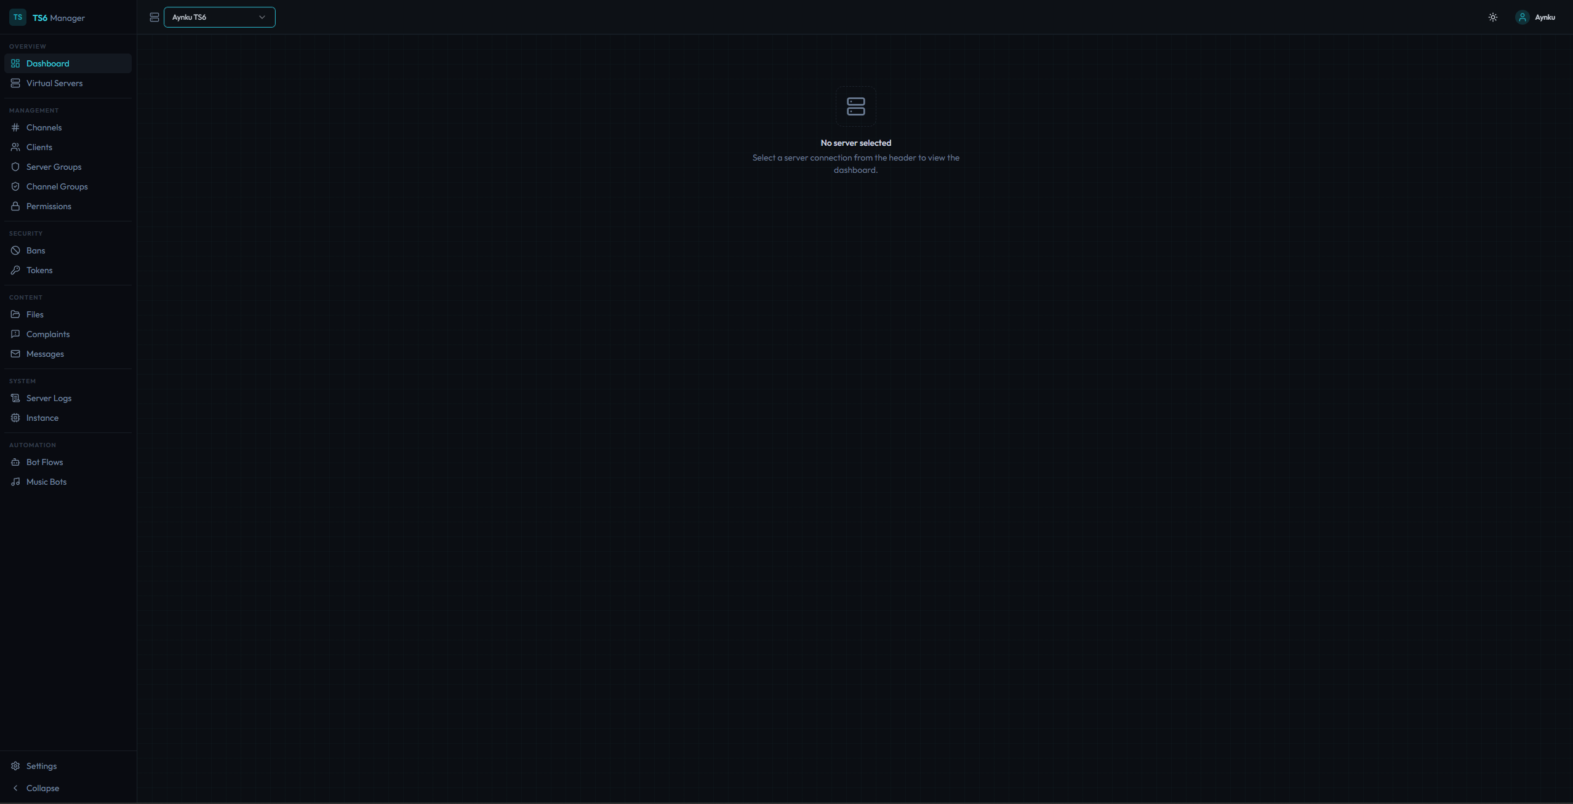The height and width of the screenshot is (804, 1573).
Task: Click the server stack icon beside dropdown
Action: coord(154,17)
